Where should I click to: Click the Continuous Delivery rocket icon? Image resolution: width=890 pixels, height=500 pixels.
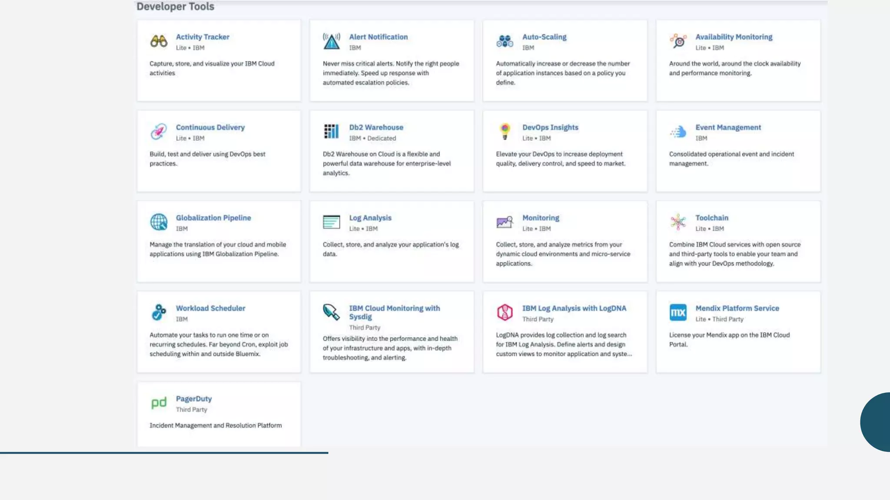[x=159, y=132]
